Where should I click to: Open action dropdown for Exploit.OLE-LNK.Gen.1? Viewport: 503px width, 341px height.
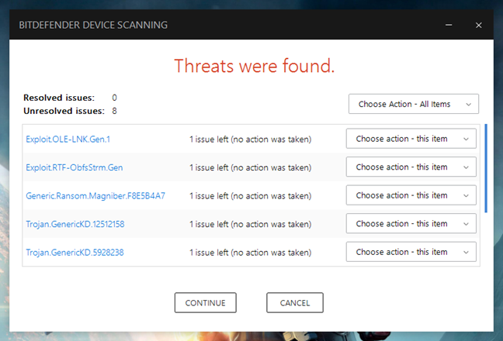pos(411,139)
